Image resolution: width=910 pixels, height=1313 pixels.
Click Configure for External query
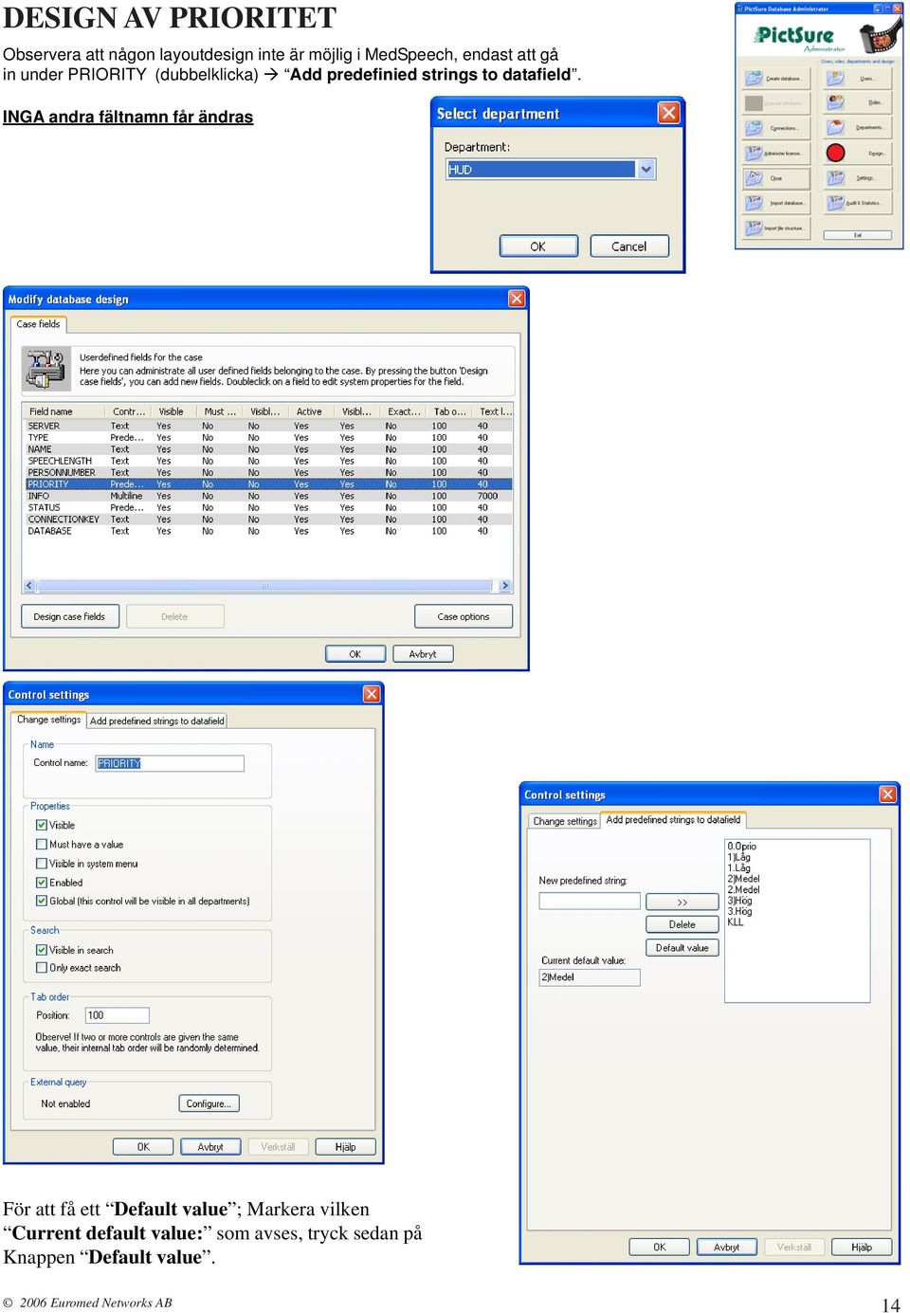coord(209,1103)
